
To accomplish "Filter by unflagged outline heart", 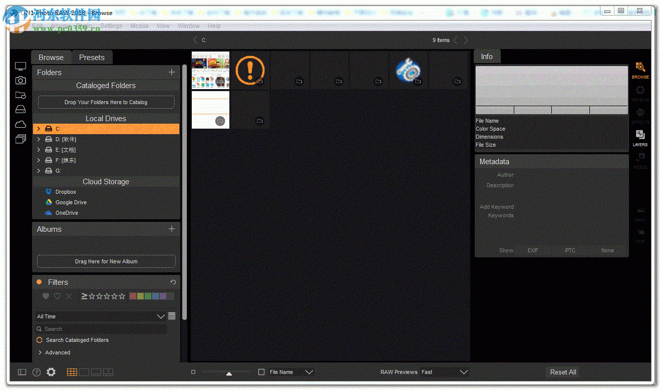I will click(x=57, y=296).
